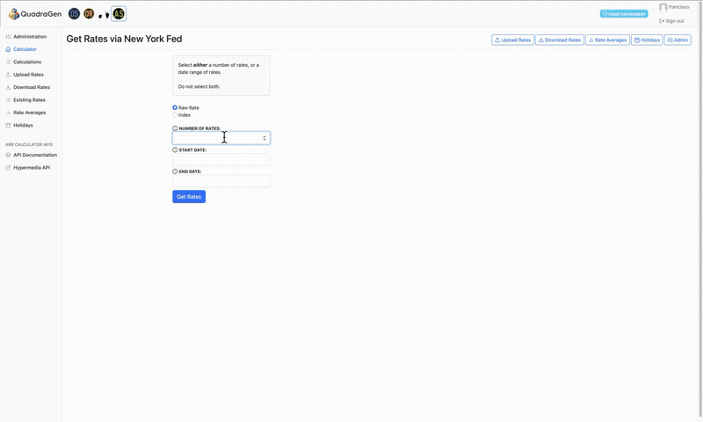Click the info icon beside Start Date

point(175,149)
